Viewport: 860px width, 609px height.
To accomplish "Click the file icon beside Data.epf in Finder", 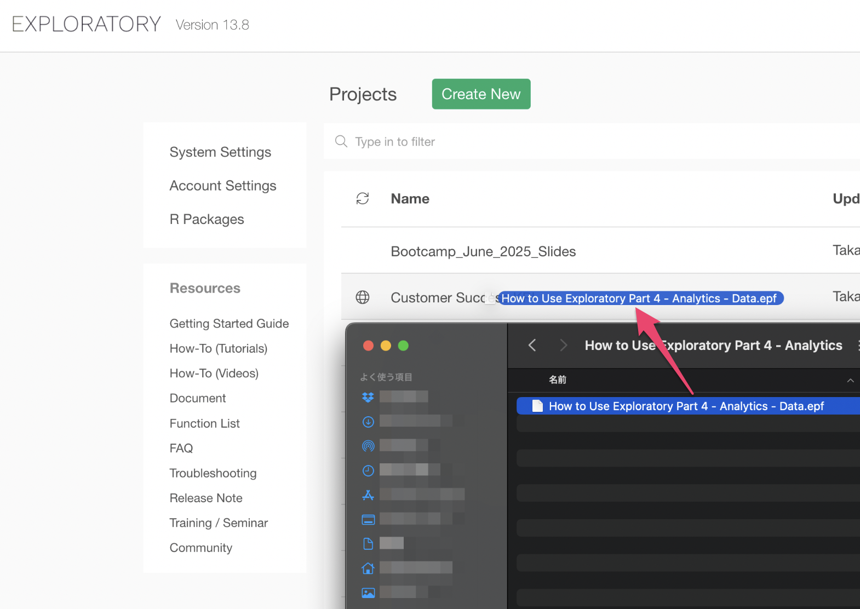I will pyautogui.click(x=537, y=406).
